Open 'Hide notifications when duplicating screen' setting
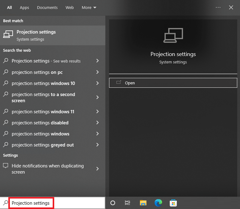The width and height of the screenshot is (240, 209). click(x=53, y=169)
